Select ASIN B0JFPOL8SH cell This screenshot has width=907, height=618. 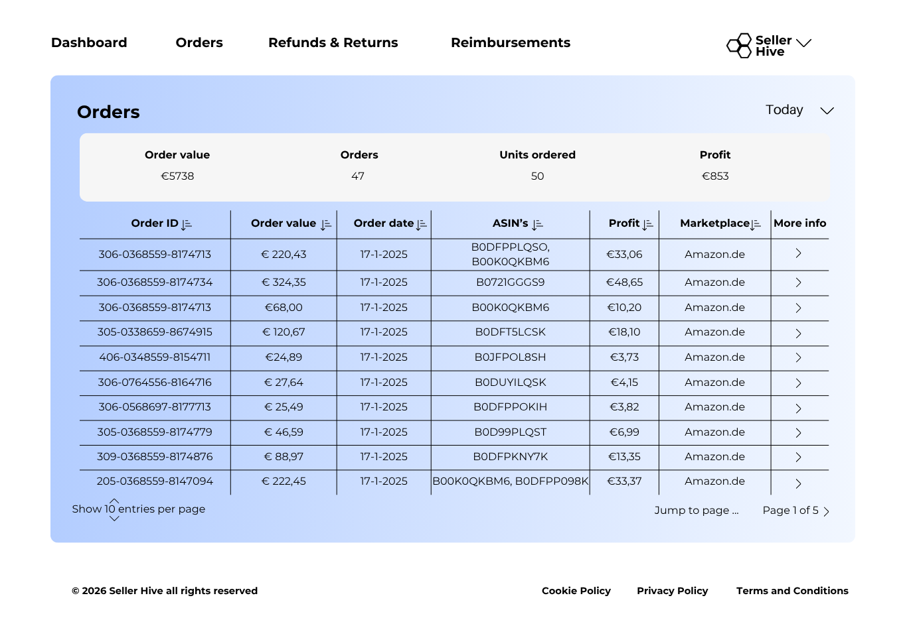(x=510, y=357)
